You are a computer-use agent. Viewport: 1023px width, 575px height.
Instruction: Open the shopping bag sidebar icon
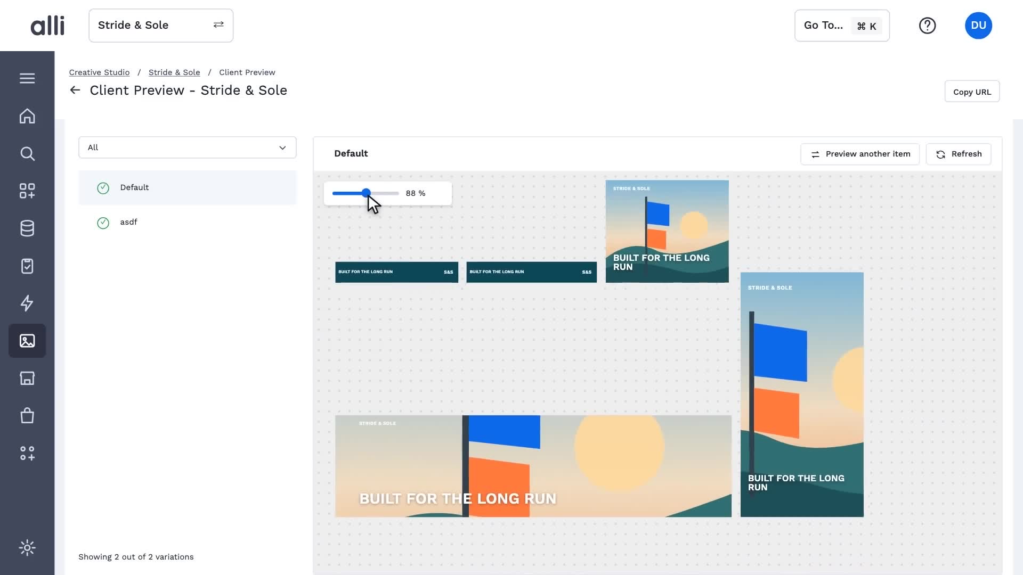pos(27,416)
